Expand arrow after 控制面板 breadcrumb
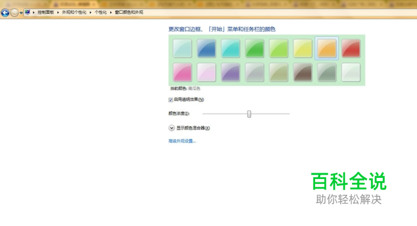 point(58,13)
